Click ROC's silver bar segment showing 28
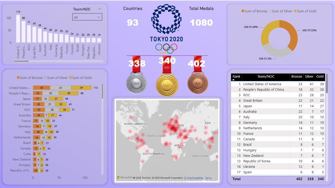335x188 pixels. pyautogui.click(x=52, y=110)
